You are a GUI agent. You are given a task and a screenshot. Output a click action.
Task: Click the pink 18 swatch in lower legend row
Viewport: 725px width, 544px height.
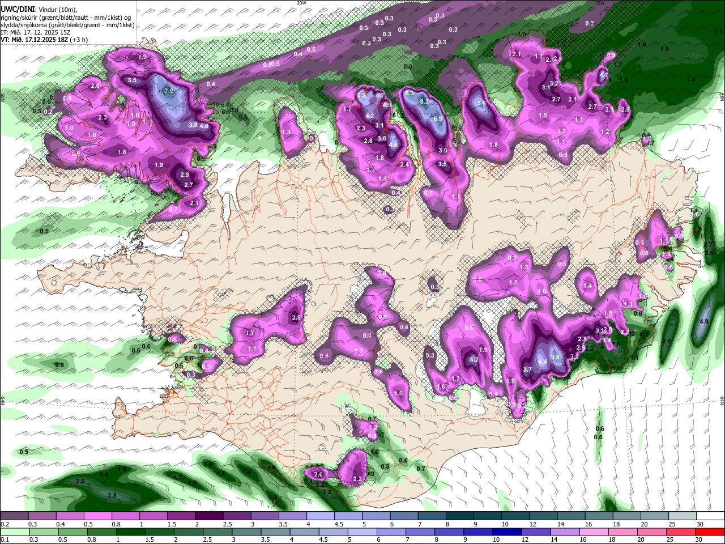click(623, 532)
